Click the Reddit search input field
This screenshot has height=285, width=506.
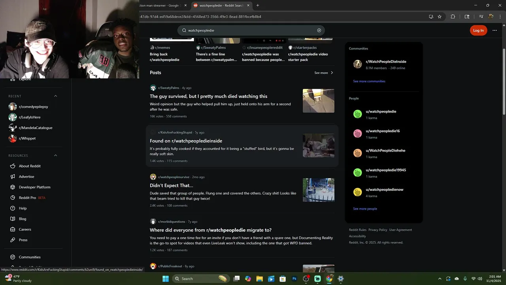point(251,30)
